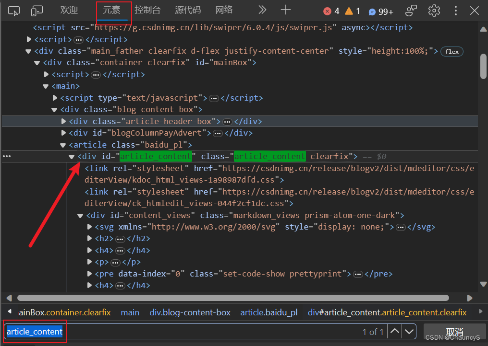Collapse the article_content div node
The width and height of the screenshot is (488, 346).
pos(72,157)
